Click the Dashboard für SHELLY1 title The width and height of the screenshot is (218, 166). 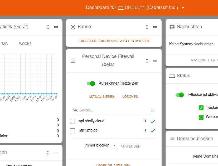(132, 7)
